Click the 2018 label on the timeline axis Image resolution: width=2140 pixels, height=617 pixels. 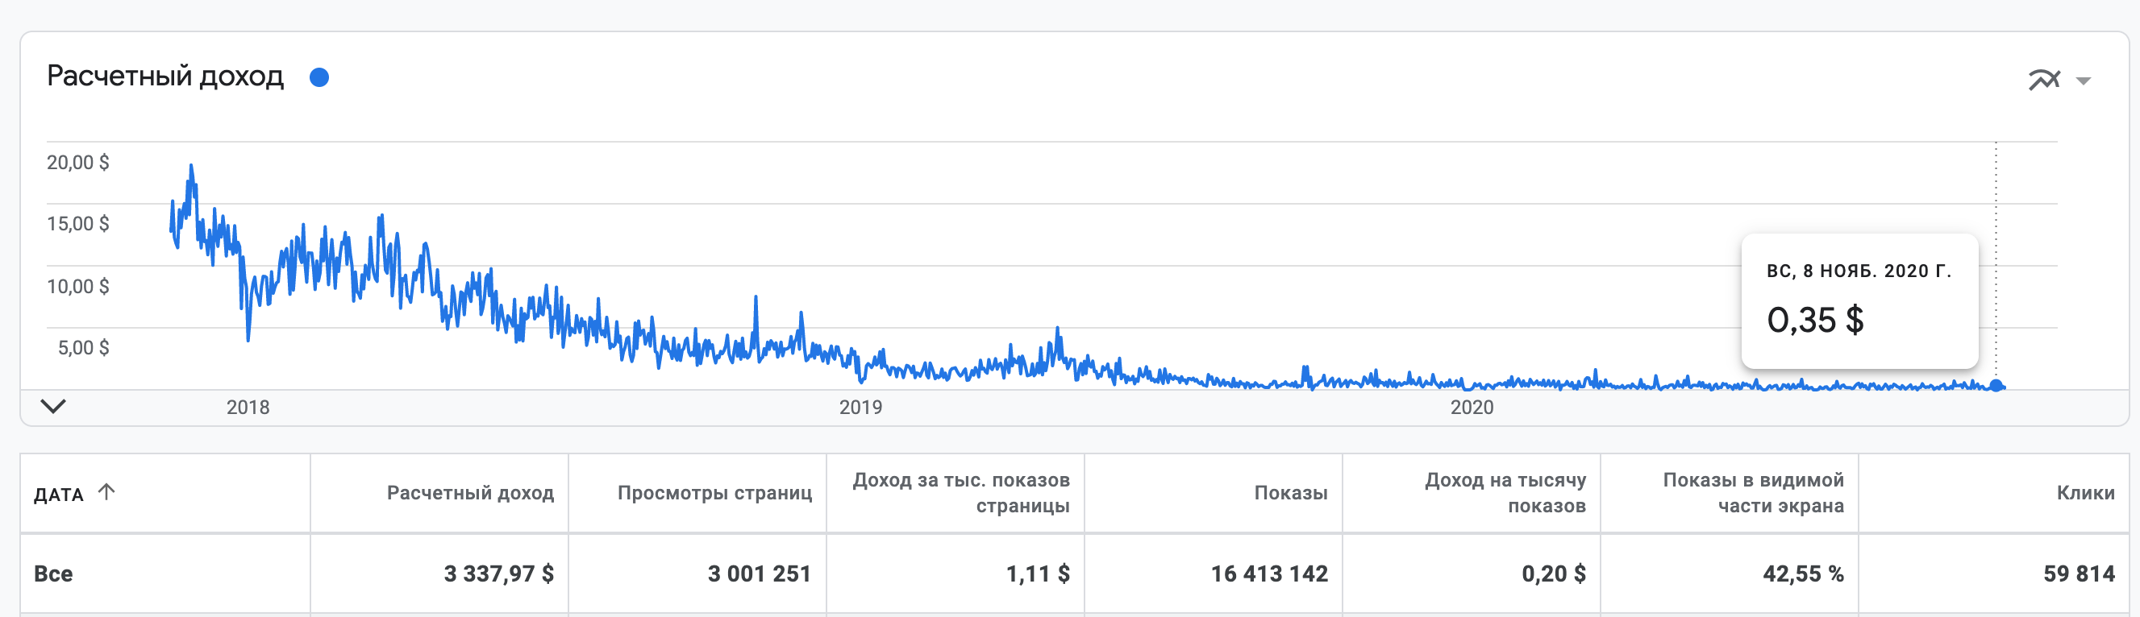click(248, 407)
